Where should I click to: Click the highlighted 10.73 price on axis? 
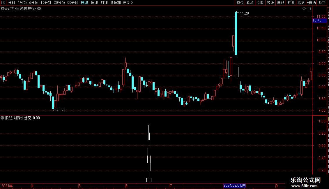pos(319,20)
